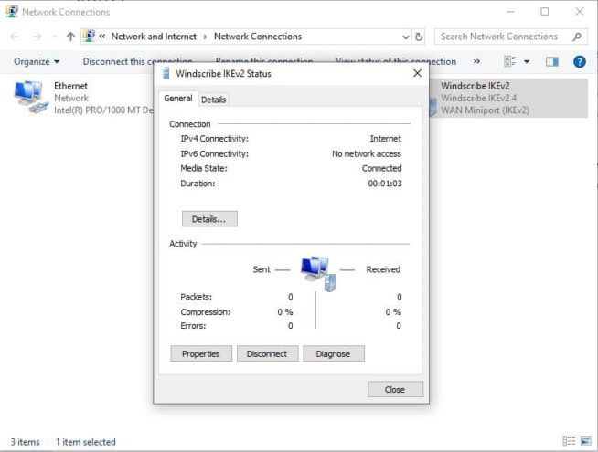Select the General tab
598x452 pixels.
pyautogui.click(x=178, y=99)
